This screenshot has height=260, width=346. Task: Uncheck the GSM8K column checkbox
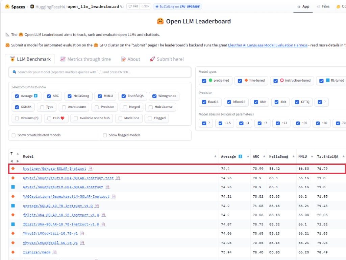pos(17,107)
